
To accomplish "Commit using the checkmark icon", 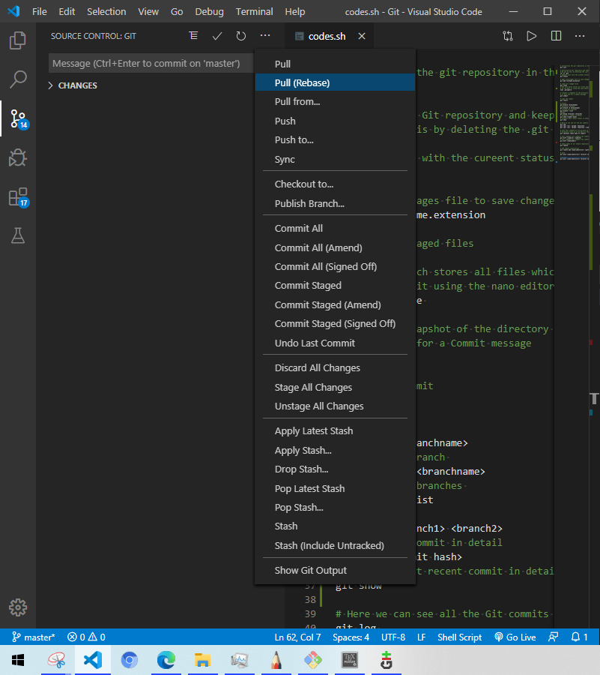I will [x=217, y=36].
